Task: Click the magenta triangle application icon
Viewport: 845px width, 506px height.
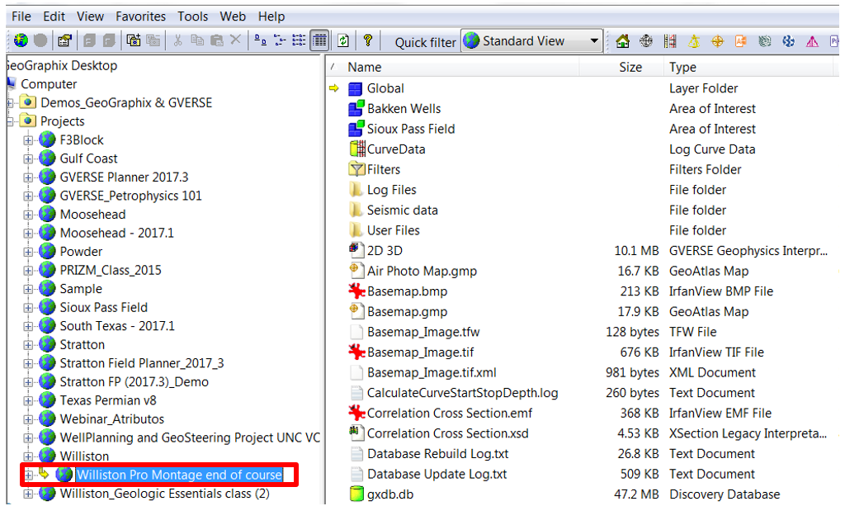Action: (812, 41)
